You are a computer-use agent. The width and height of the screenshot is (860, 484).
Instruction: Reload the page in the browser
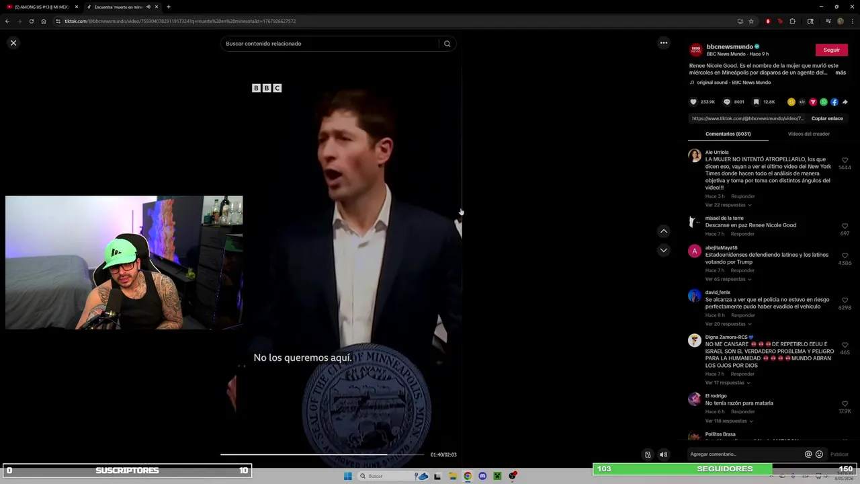31,21
